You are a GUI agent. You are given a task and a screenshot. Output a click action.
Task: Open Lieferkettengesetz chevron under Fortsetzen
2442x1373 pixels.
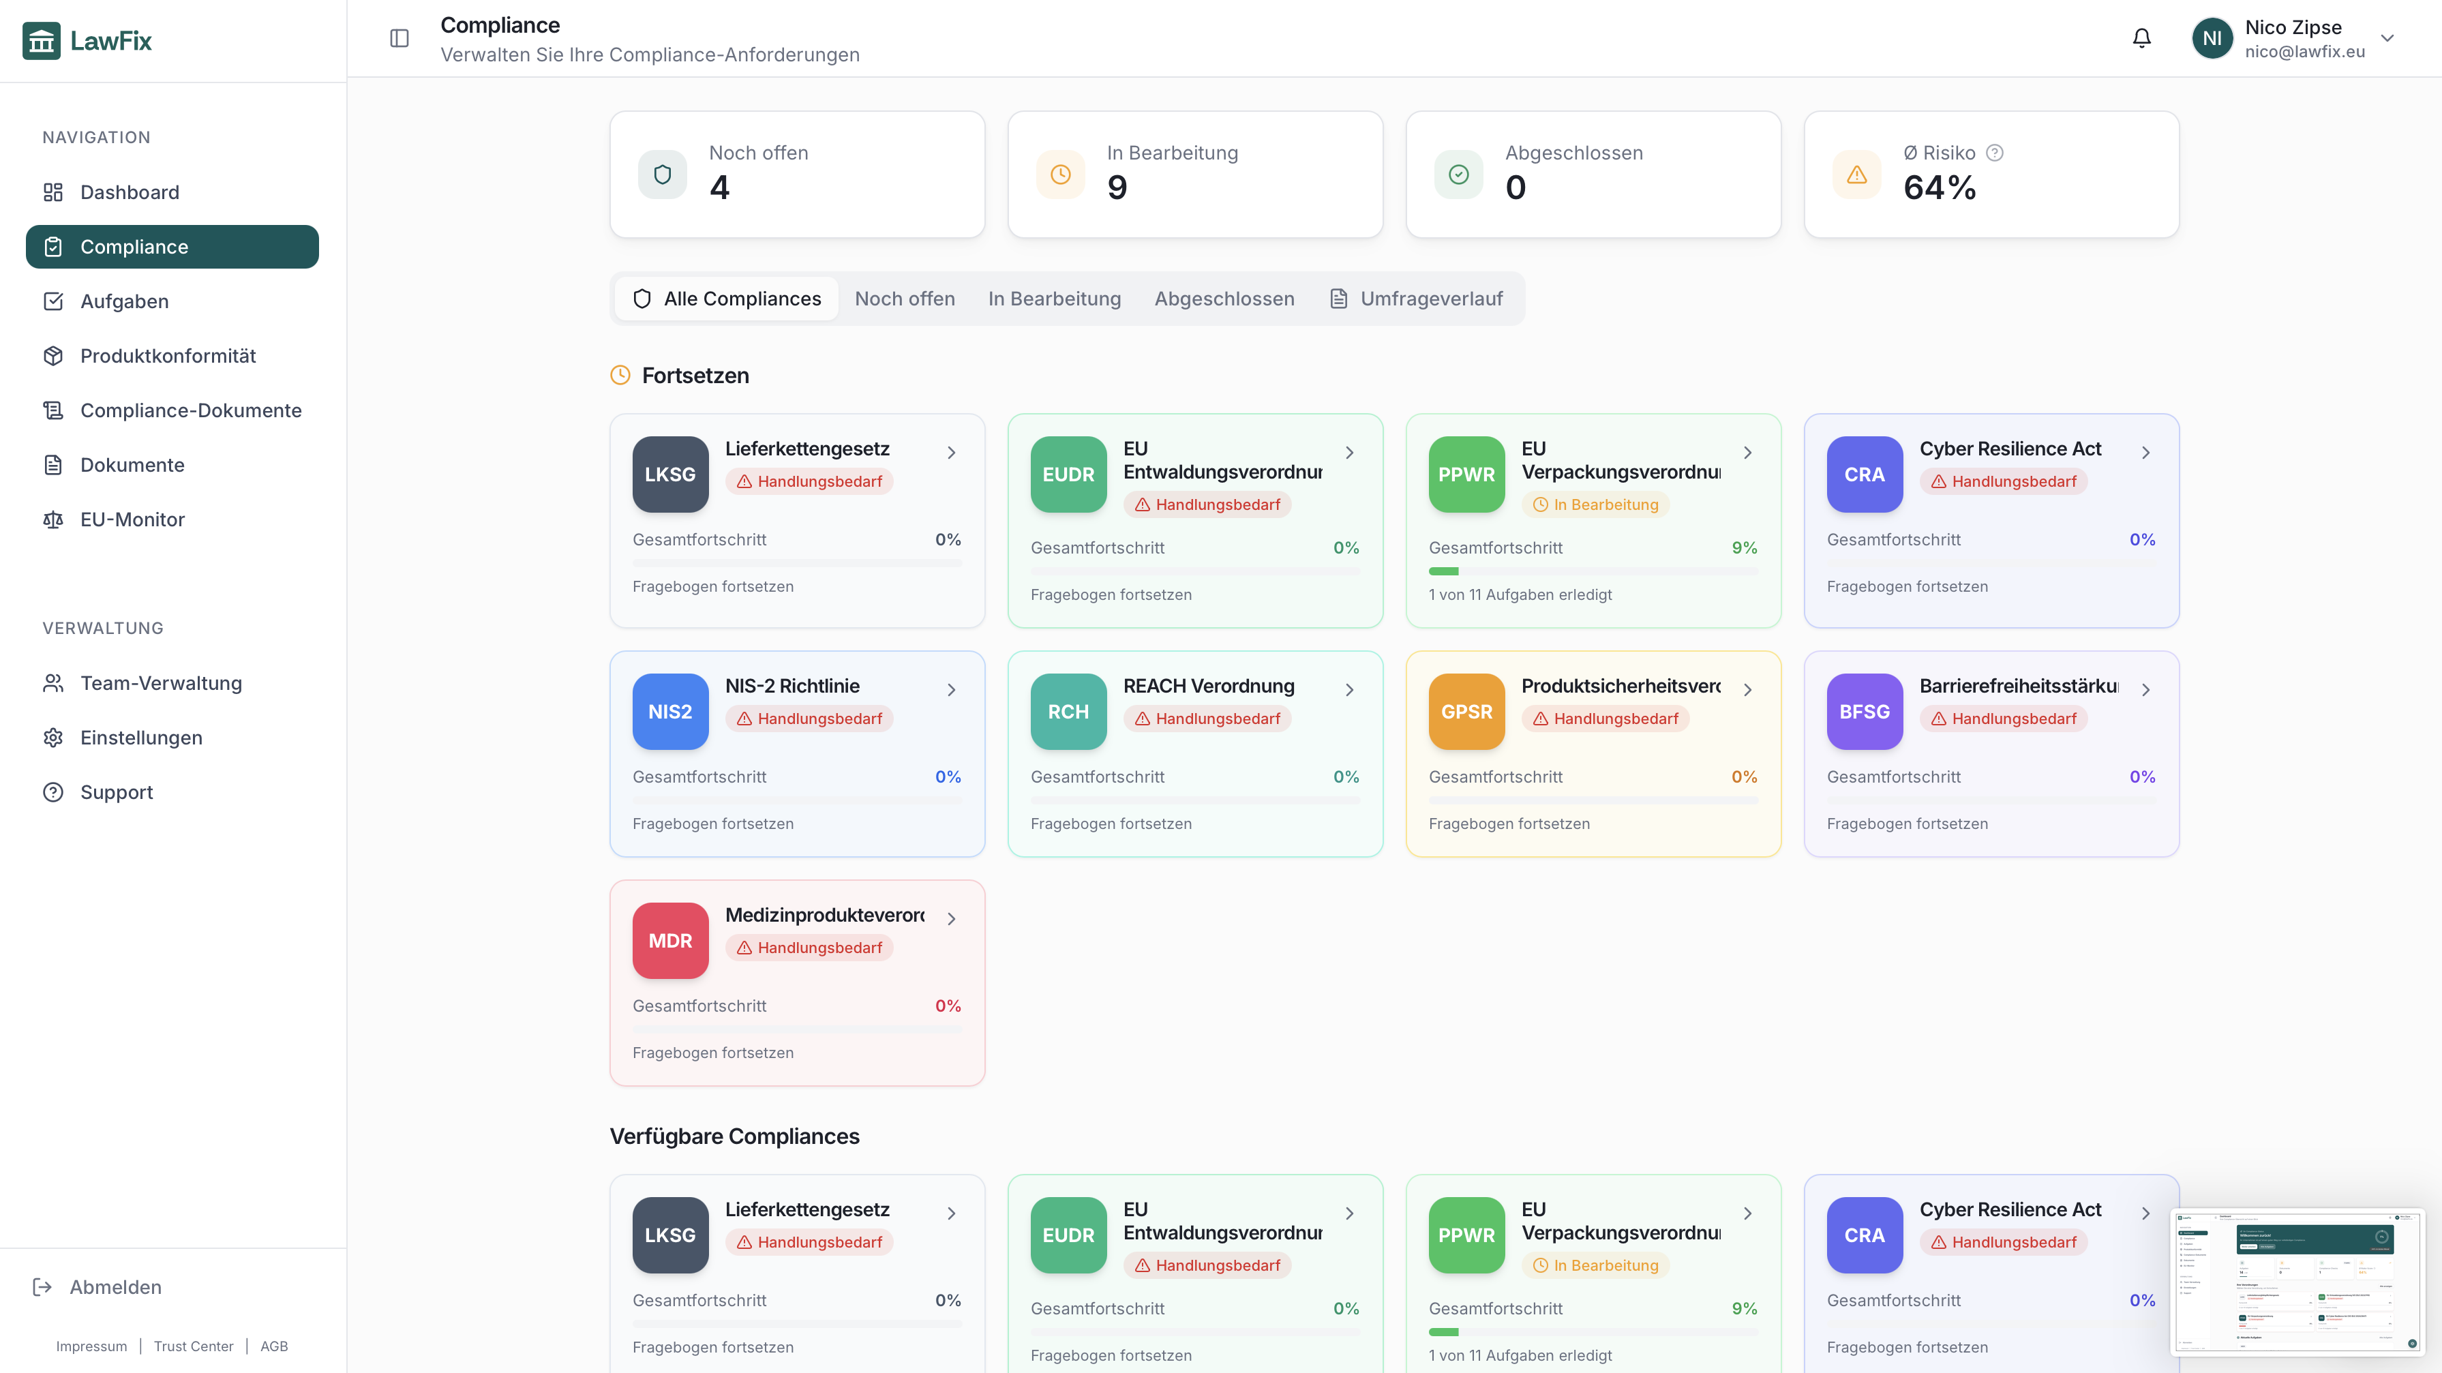pyautogui.click(x=951, y=452)
